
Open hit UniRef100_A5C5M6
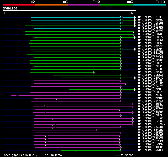151,23
